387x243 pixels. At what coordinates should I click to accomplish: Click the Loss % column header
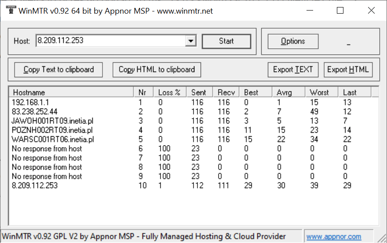[169, 92]
